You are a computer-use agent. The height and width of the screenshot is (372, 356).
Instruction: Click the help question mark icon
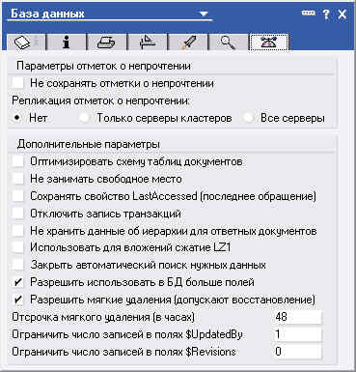tap(326, 14)
